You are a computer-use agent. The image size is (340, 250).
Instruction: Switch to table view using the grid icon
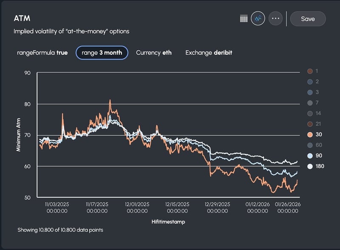pos(244,19)
